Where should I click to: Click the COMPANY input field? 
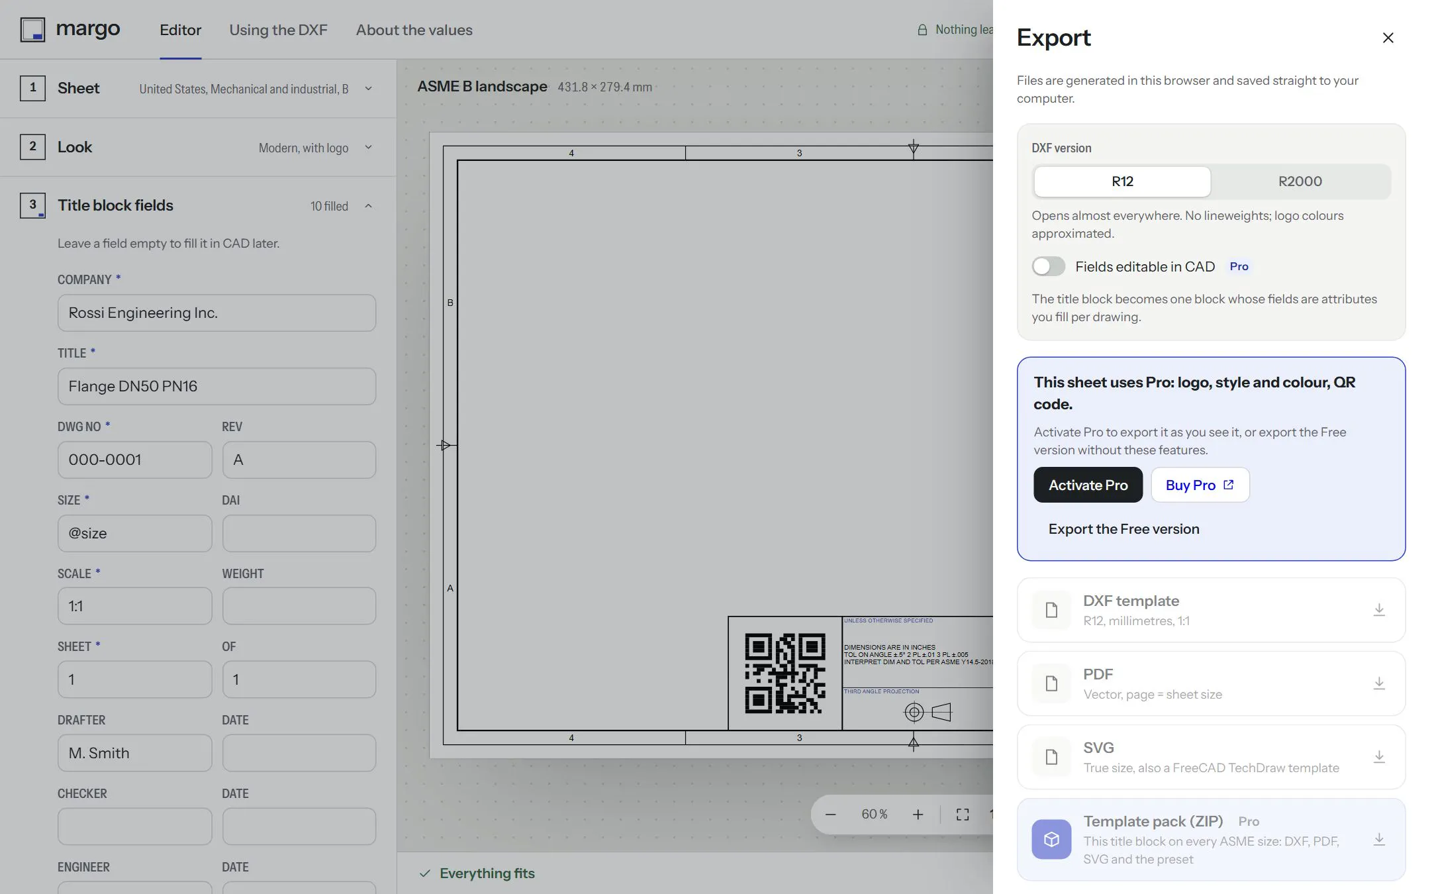coord(216,313)
